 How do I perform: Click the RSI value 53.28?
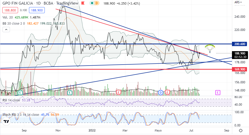(x=26, y=100)
